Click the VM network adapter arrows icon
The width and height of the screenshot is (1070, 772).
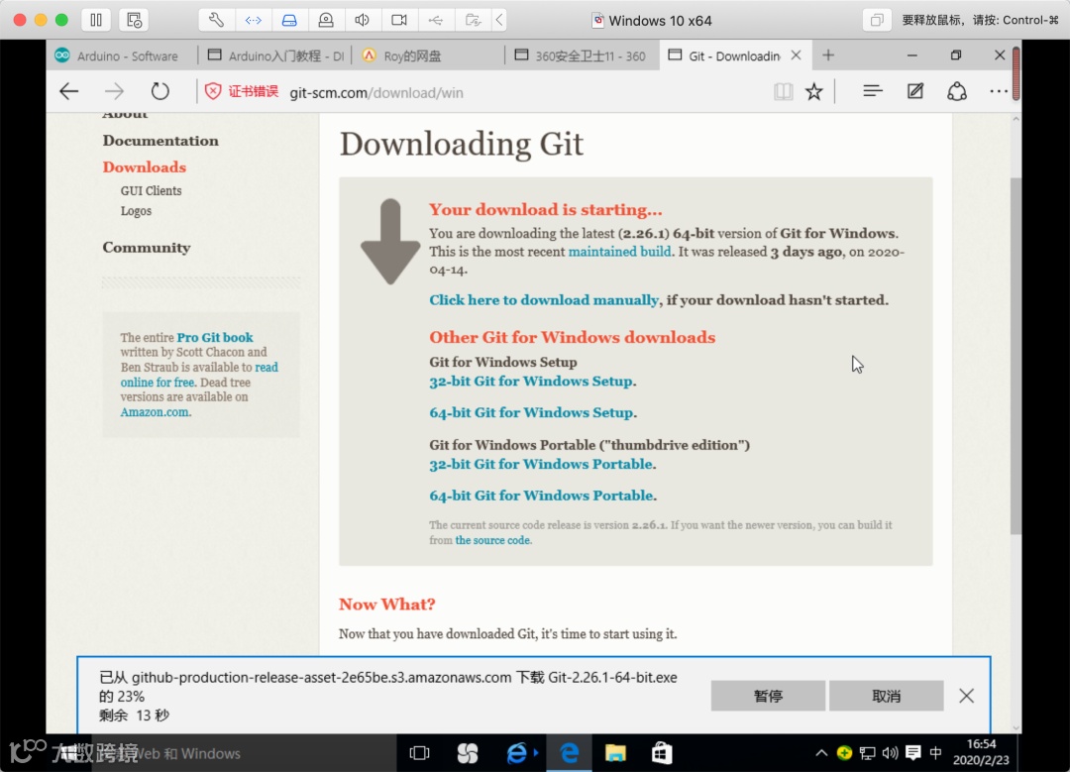[x=254, y=20]
